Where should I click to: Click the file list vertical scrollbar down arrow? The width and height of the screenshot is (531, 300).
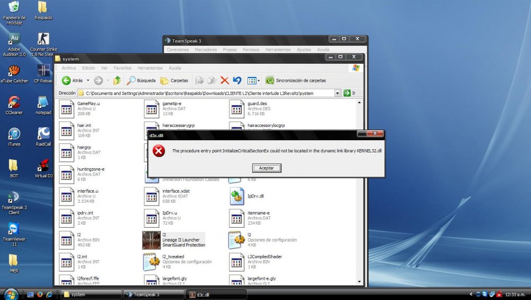pos(359,281)
